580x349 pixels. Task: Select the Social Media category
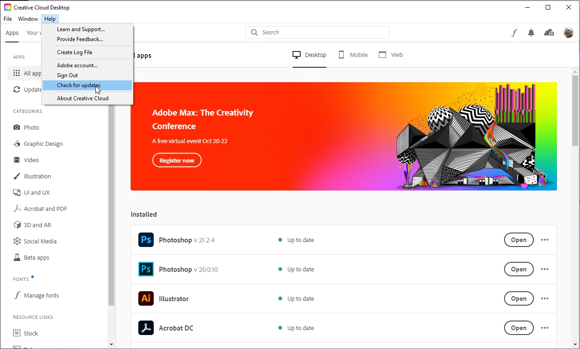coord(35,241)
